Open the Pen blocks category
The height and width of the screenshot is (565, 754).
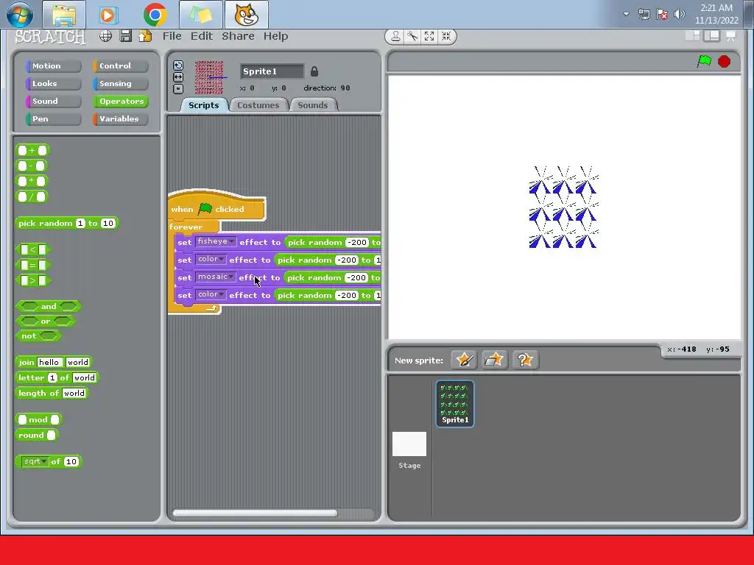pyautogui.click(x=53, y=119)
